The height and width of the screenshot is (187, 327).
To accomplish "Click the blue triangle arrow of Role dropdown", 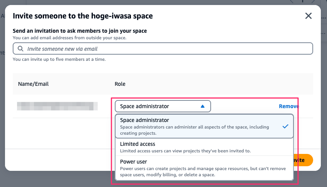I will (x=203, y=106).
